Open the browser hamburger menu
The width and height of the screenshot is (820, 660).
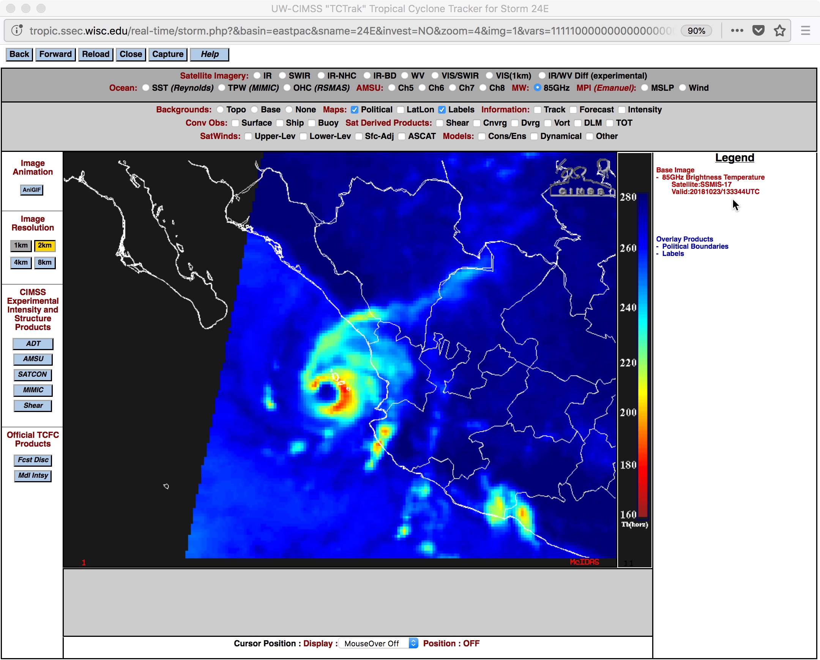pos(805,30)
